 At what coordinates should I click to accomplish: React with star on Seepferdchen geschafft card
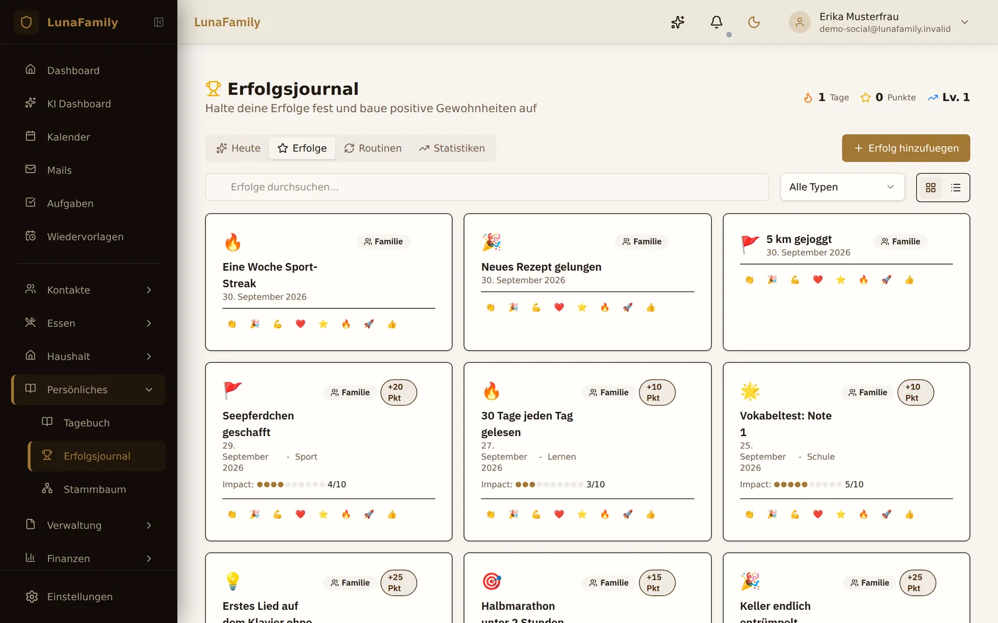coord(323,515)
